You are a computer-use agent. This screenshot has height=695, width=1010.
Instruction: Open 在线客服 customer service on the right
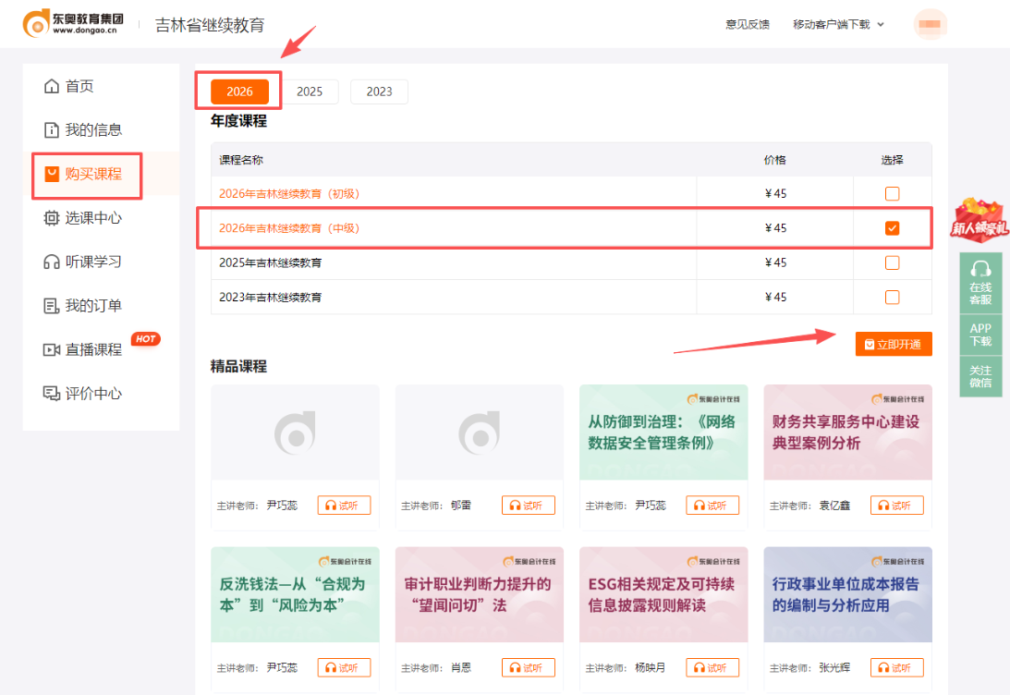click(x=980, y=280)
